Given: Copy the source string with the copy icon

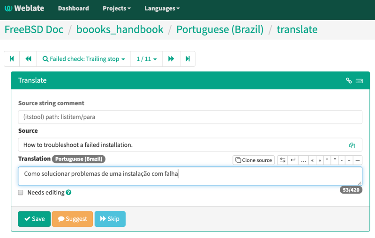Looking at the screenshot, I should pos(352,145).
